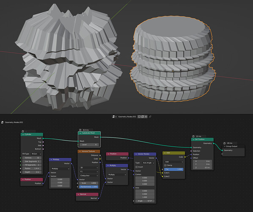The width and height of the screenshot is (253, 212).
Task: Click the Vertices 32 field
Action: coord(32,158)
